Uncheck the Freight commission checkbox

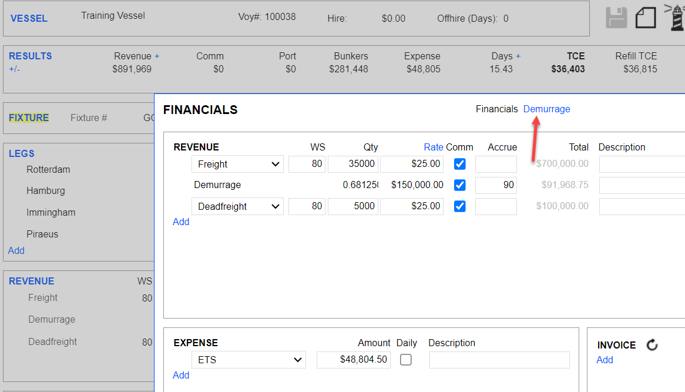460,164
